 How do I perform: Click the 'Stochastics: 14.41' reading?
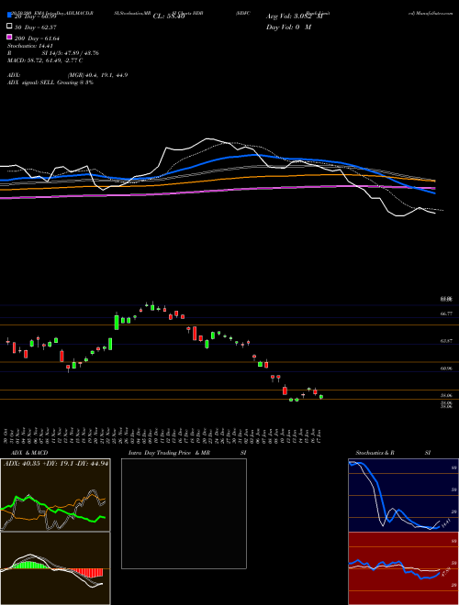tap(29, 46)
